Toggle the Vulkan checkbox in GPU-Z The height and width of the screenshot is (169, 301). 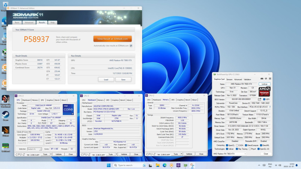click(x=227, y=149)
